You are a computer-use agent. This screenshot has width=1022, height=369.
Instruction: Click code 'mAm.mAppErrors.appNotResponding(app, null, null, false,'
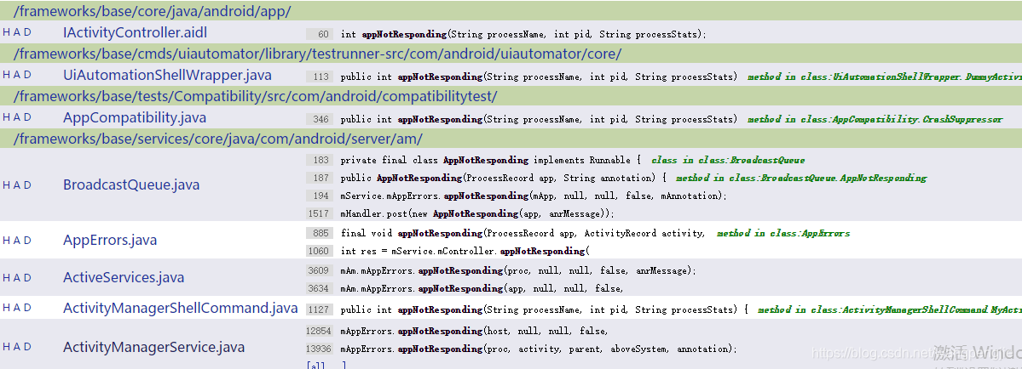482,288
